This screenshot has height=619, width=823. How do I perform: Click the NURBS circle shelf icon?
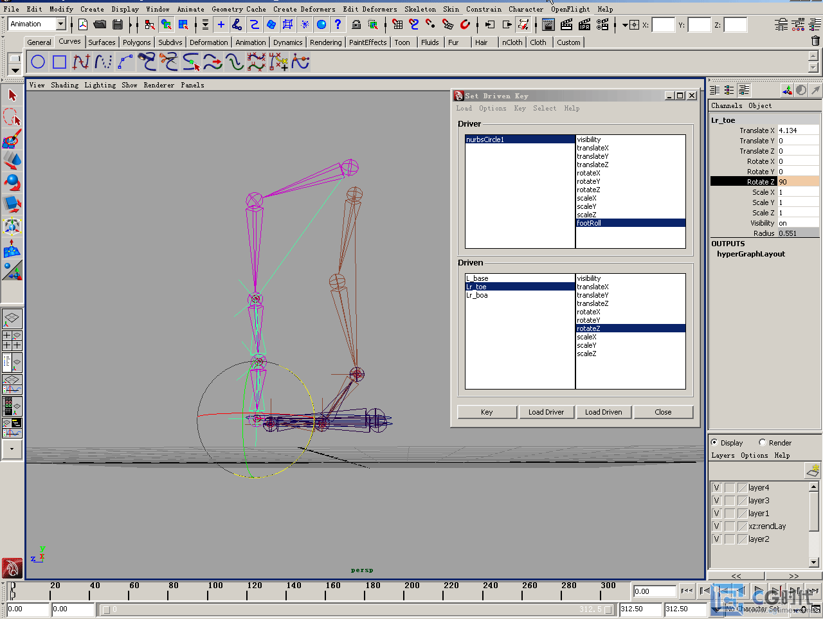[x=38, y=62]
